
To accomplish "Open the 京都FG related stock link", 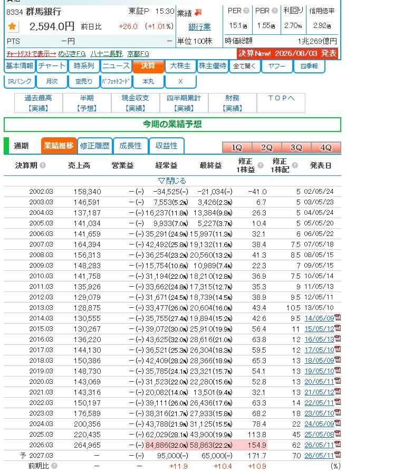I will [138, 54].
